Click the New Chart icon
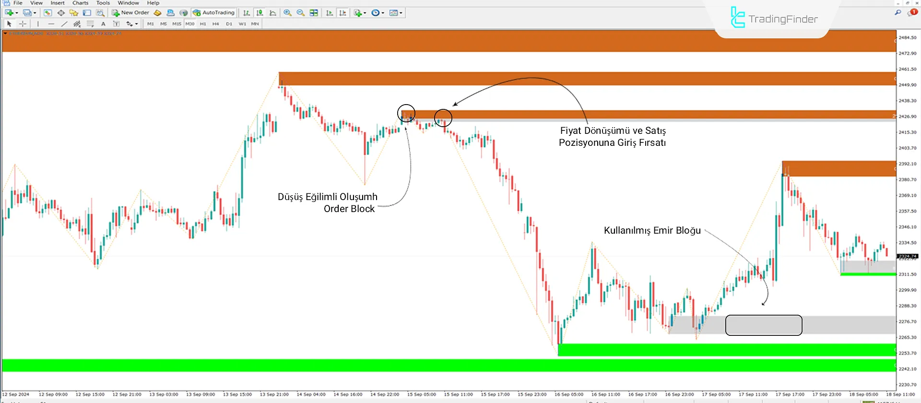This screenshot has width=921, height=403. coord(9,13)
